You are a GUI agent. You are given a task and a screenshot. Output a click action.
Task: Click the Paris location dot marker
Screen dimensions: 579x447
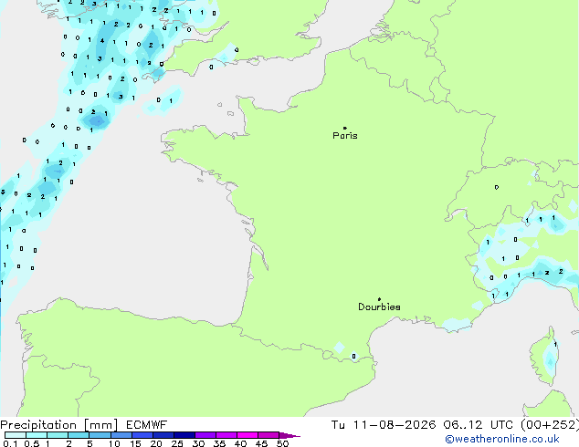tap(345, 128)
